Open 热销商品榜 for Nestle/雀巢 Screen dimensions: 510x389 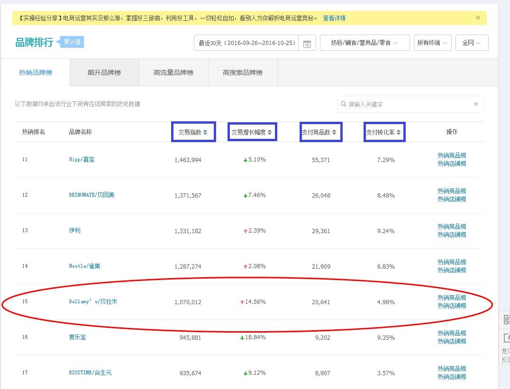452,262
